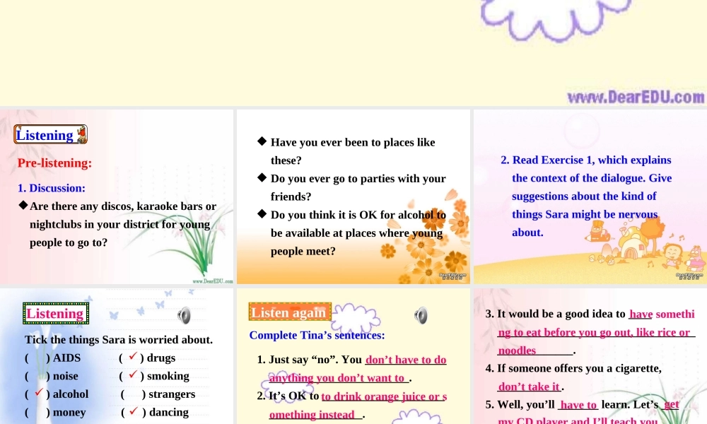Click the 'Pre-listening:' red heading
The image size is (707, 424).
54,163
